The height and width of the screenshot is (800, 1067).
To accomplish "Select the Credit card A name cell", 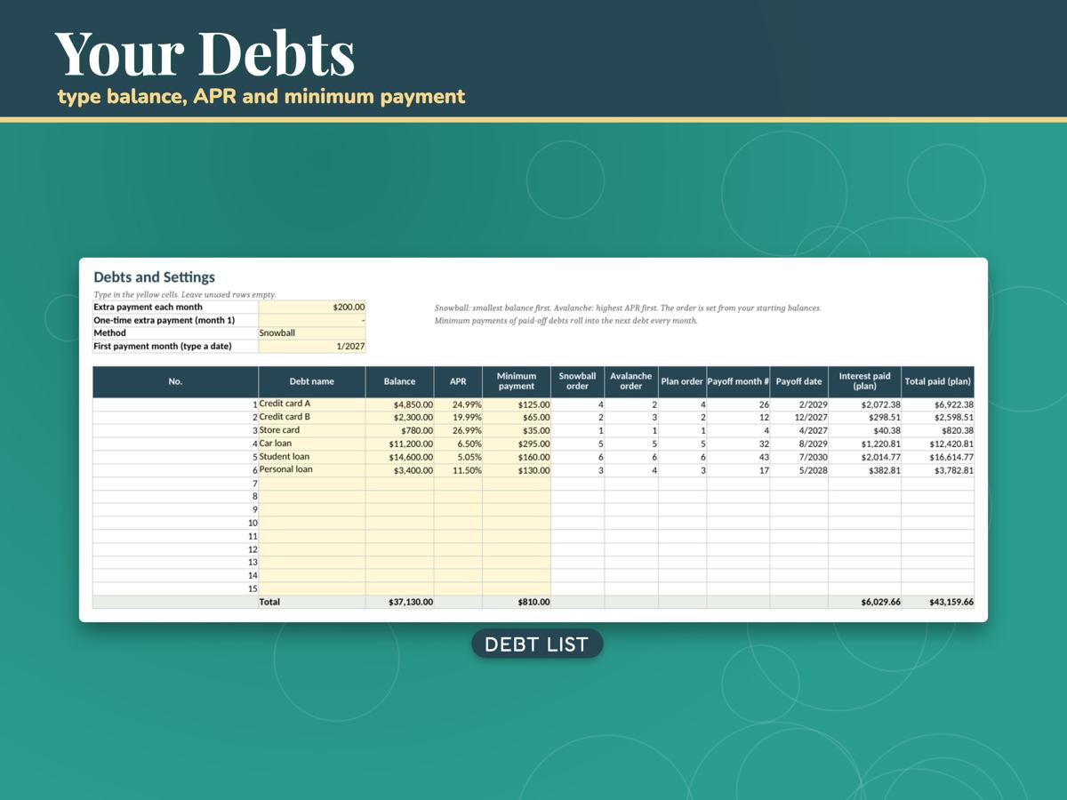I will (x=312, y=404).
